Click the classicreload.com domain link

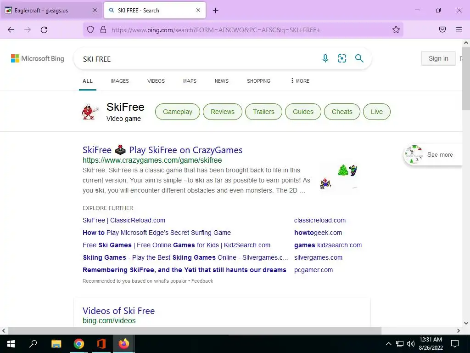pyautogui.click(x=320, y=220)
